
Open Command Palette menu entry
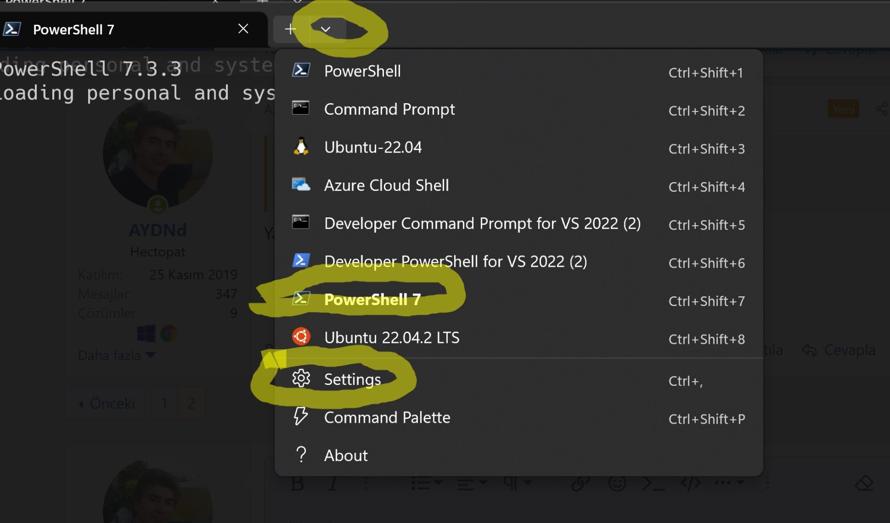[x=387, y=417]
